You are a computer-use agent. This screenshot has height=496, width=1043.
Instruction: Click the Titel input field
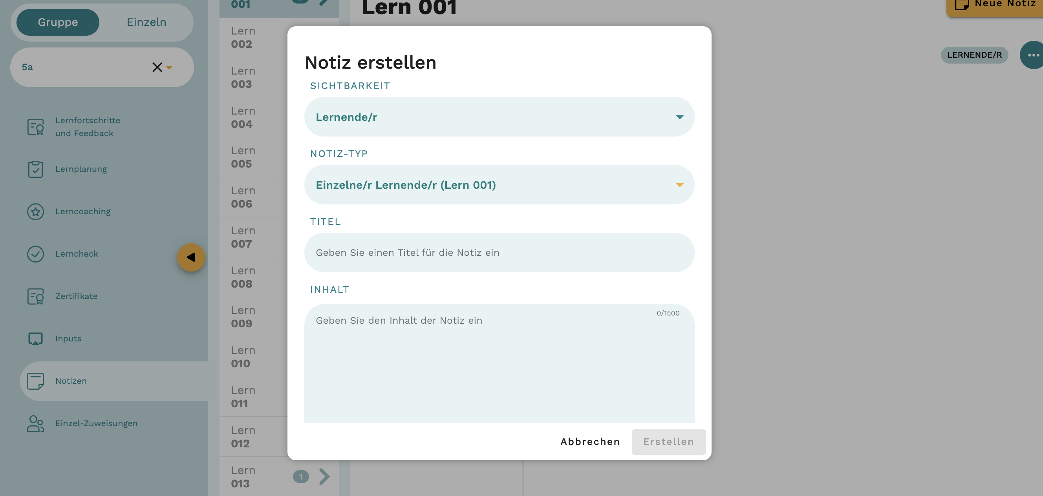point(499,252)
